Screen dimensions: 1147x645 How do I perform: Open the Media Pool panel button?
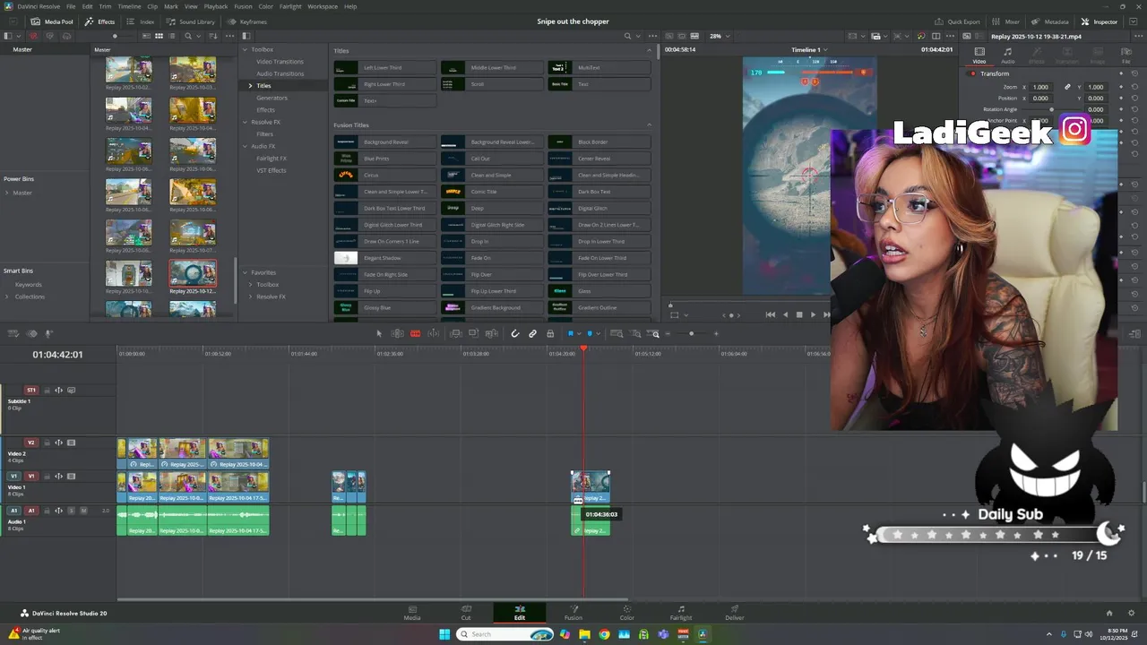click(x=52, y=21)
